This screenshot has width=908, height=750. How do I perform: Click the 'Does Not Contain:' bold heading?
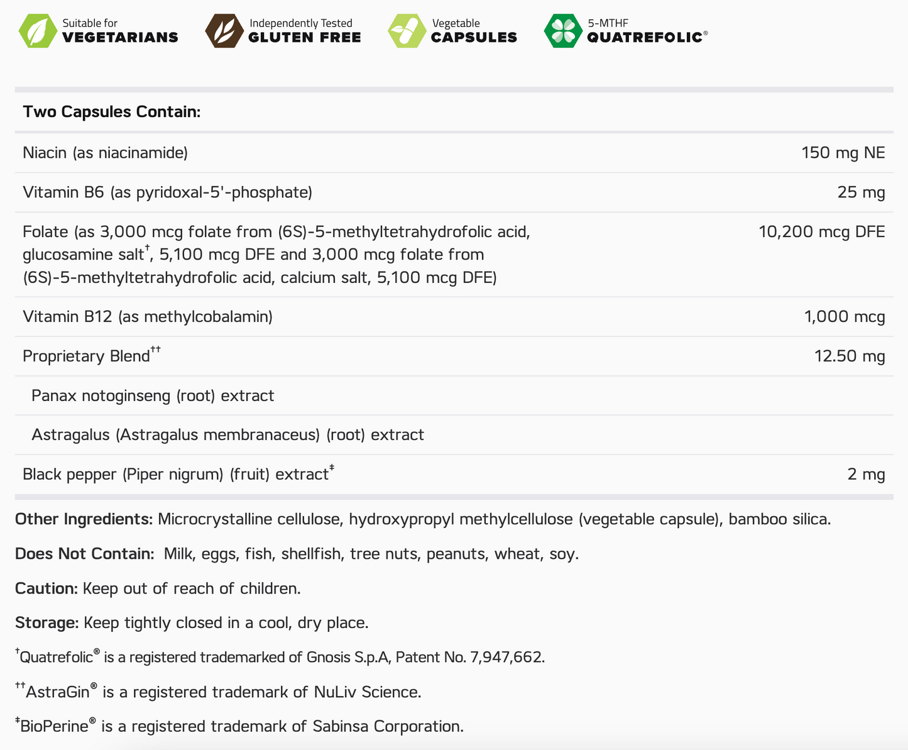(x=84, y=554)
